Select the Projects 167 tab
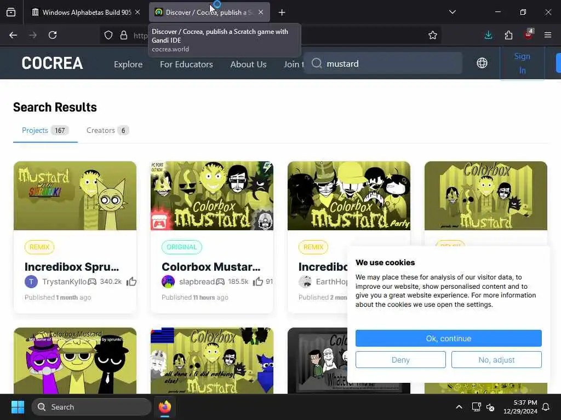This screenshot has height=420, width=561. point(45,130)
